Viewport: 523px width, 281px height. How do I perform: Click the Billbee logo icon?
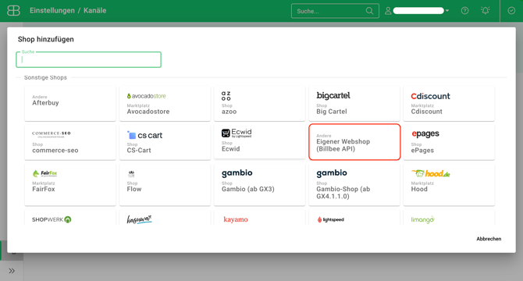(x=13, y=11)
